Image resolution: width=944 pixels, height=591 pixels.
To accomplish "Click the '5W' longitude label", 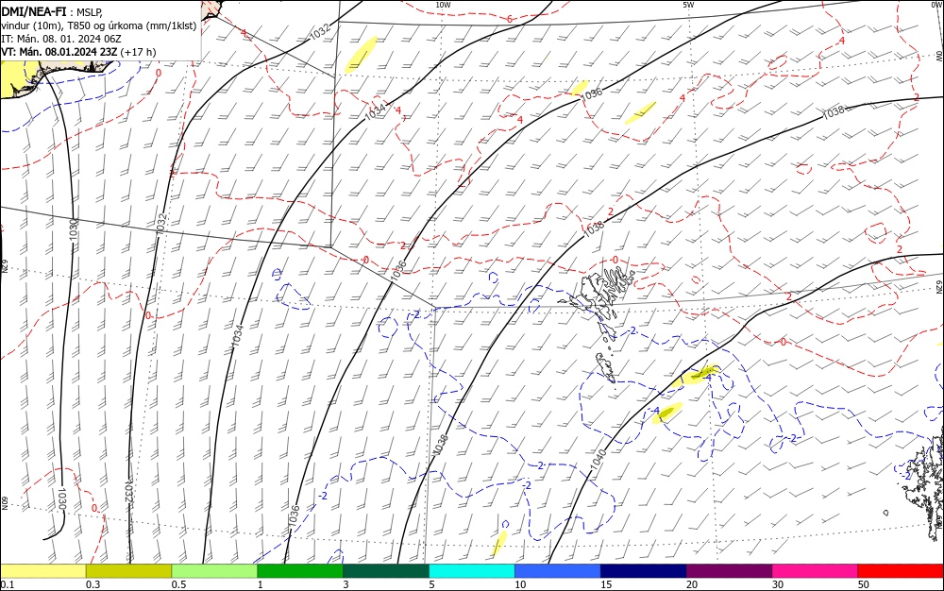I will tap(688, 4).
